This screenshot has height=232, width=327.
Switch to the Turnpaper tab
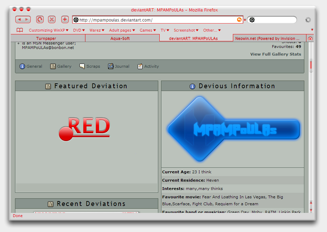click(x=48, y=39)
